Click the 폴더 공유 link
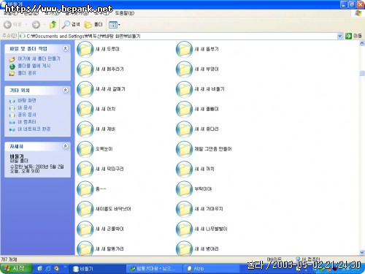 27,73
